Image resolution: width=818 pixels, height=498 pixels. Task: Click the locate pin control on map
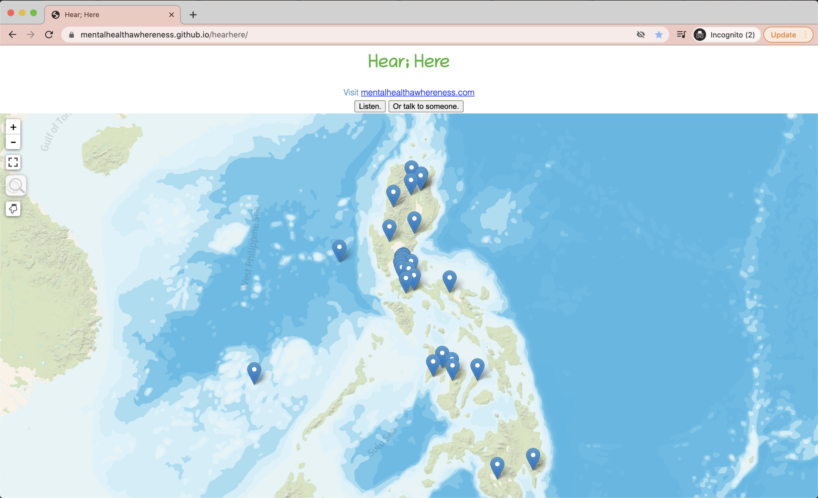(x=13, y=209)
